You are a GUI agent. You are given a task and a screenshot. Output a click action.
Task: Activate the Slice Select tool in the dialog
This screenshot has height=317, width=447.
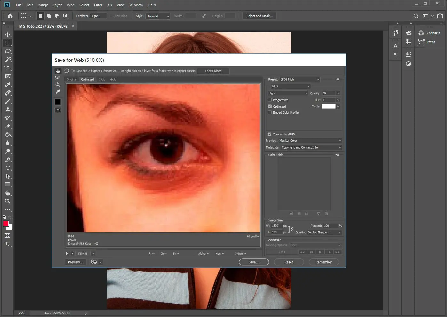click(x=58, y=78)
